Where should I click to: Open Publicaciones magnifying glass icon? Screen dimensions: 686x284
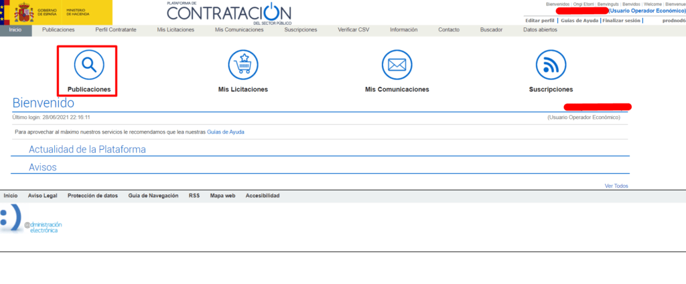coord(89,65)
